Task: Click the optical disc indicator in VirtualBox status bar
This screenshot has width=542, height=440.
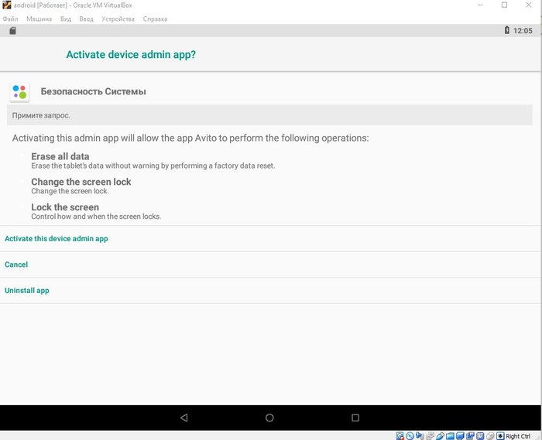Action: pyautogui.click(x=410, y=436)
